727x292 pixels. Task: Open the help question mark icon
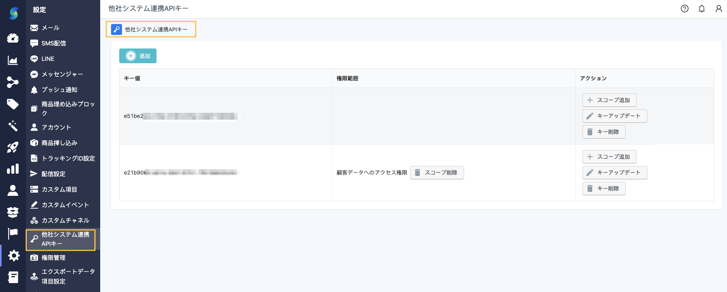685,9
